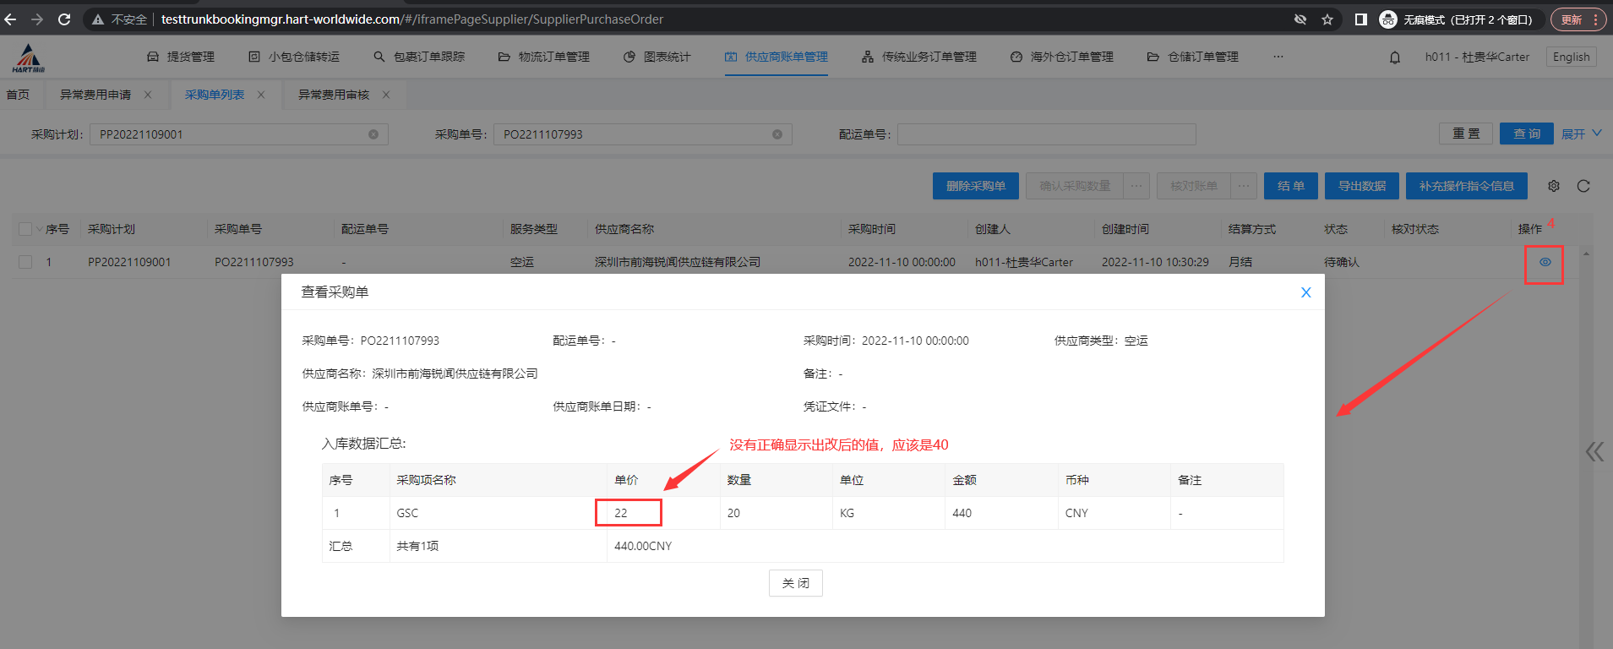Toggle the select-all checkbox in table header
The image size is (1613, 649).
click(x=25, y=229)
